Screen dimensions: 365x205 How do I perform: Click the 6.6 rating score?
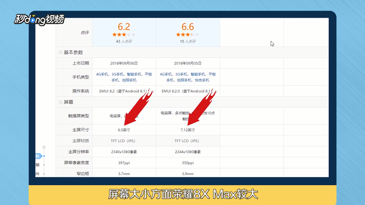pyautogui.click(x=188, y=27)
